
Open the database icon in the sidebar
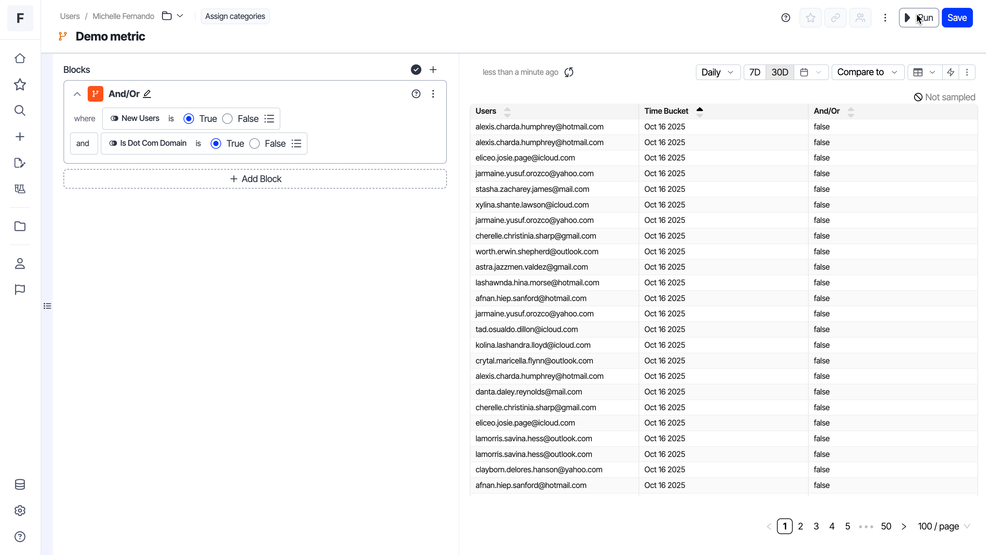click(20, 484)
